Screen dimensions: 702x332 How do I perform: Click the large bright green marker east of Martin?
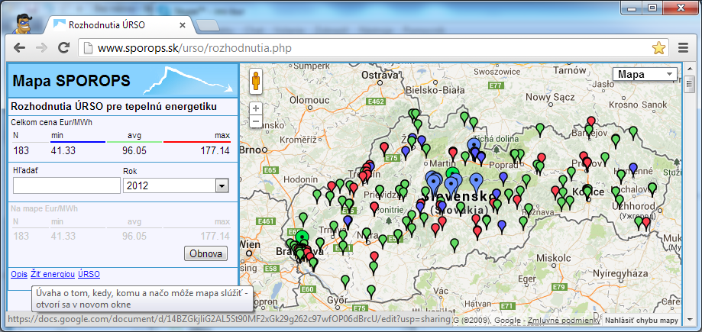(453, 172)
